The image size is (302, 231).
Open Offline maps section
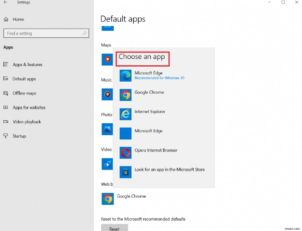pos(25,93)
